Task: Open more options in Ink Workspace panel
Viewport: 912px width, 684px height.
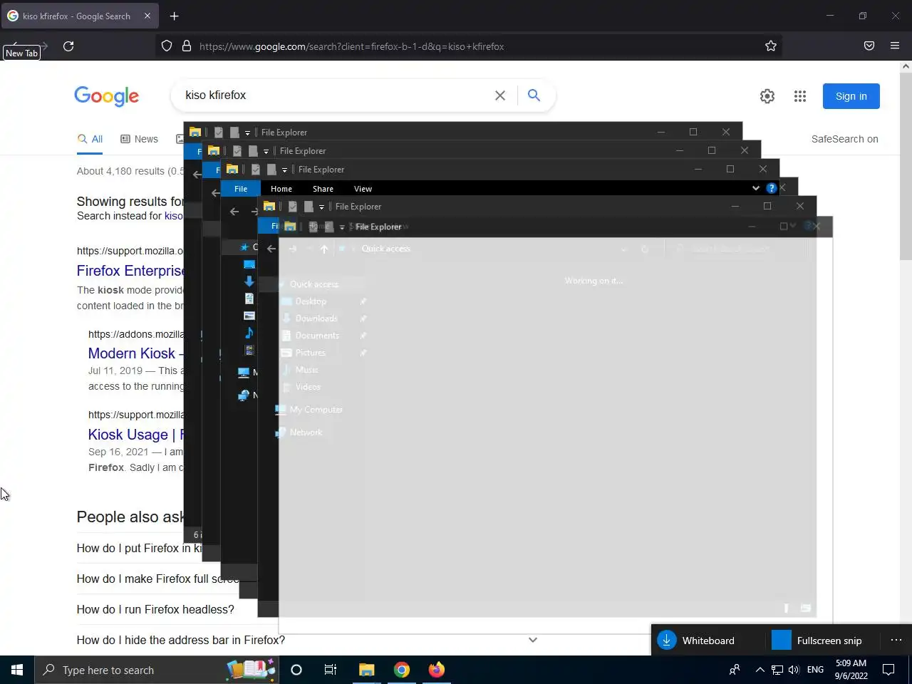Action: pos(896,640)
